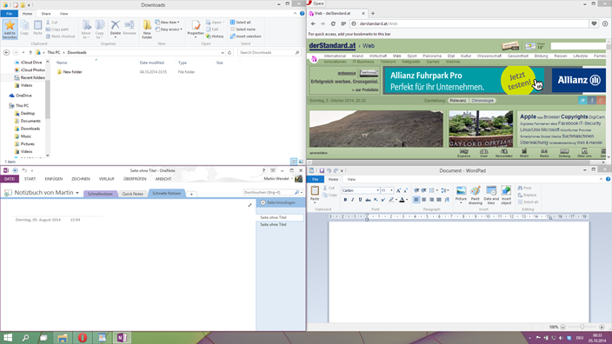
Task: Insert Picture in WordPad
Action: 461,195
